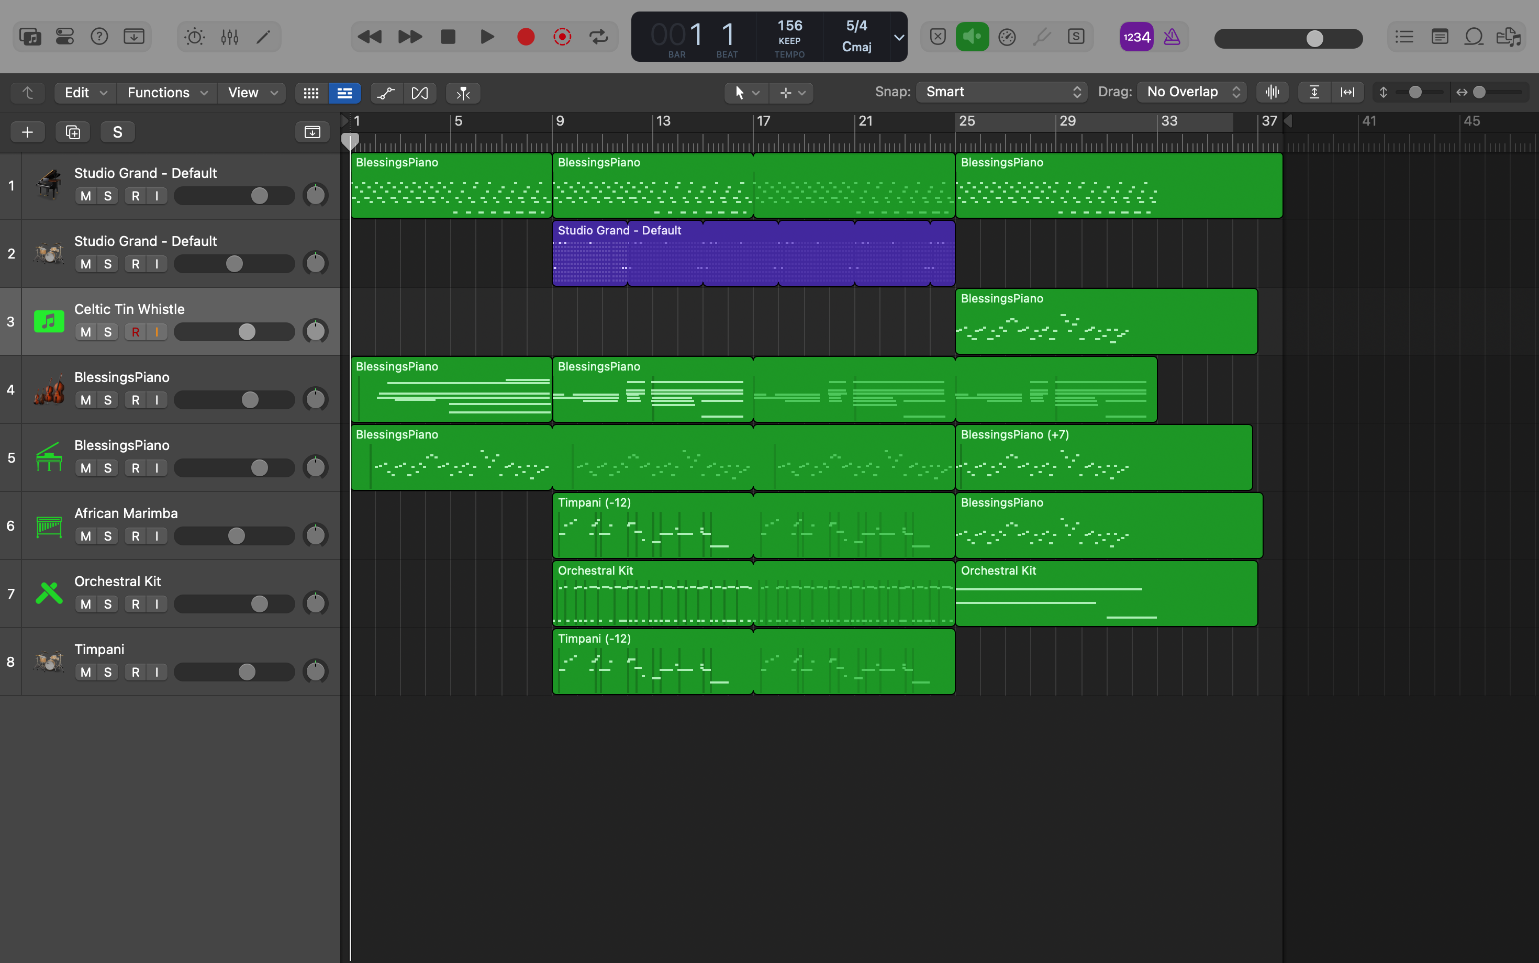Show the Automation view
The width and height of the screenshot is (1539, 963).
[x=386, y=93]
